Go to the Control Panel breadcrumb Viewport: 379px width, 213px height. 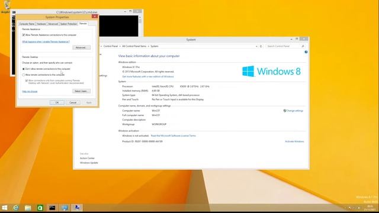tap(111, 46)
